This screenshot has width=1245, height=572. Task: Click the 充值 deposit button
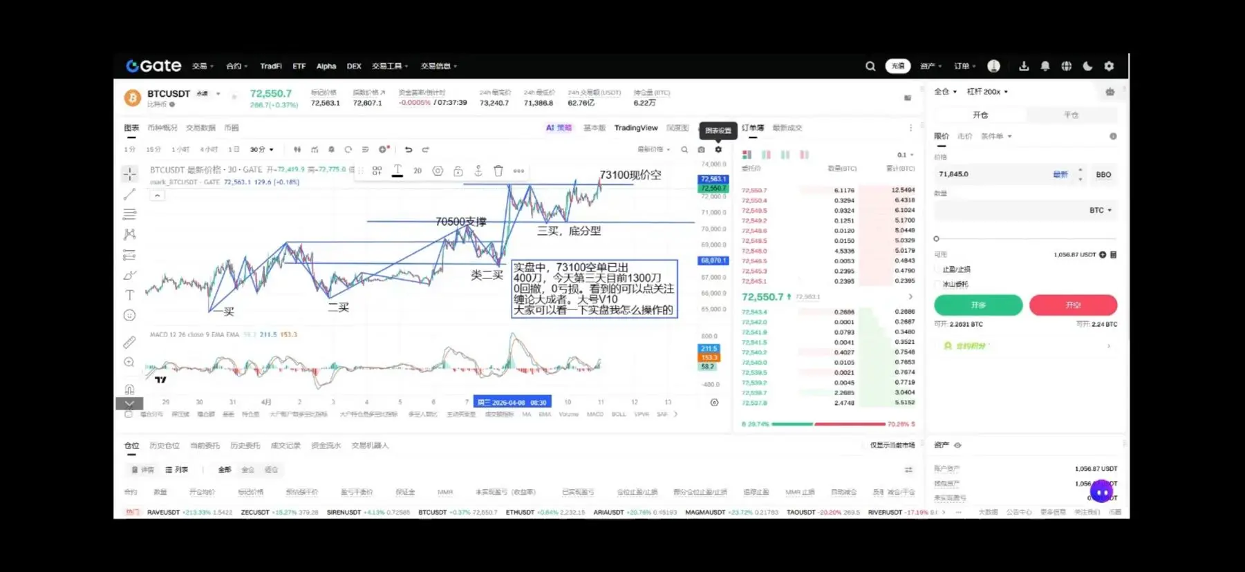point(898,66)
